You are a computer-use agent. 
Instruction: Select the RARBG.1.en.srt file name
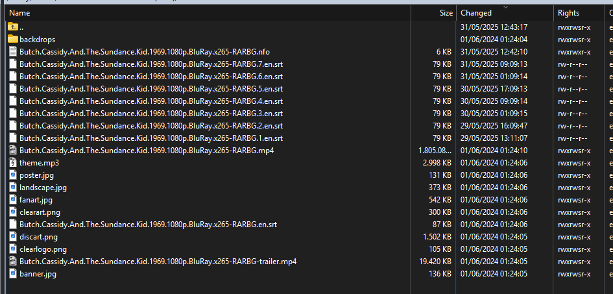(151, 138)
